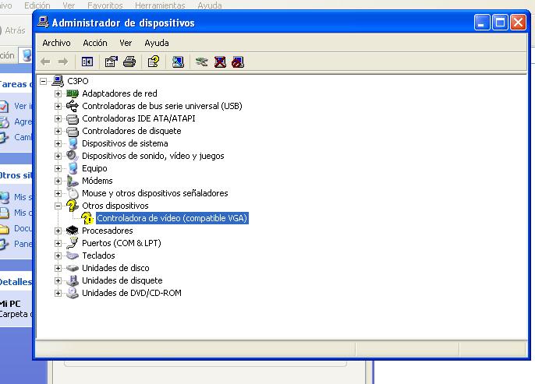535x384 pixels.
Task: Click the Procesadores chip icon
Action: 73,231
